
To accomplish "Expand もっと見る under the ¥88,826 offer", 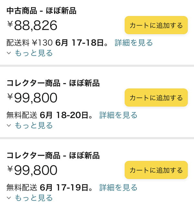I will point(34,53).
